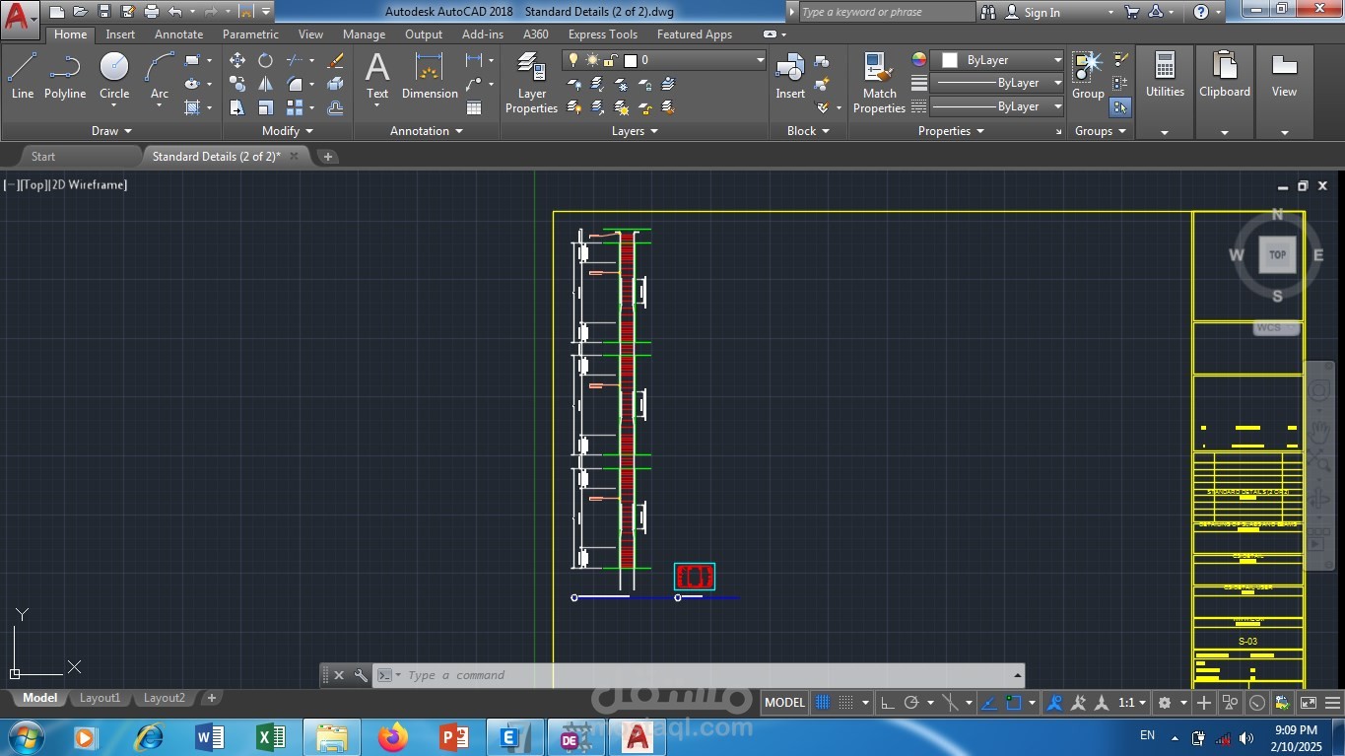Image resolution: width=1345 pixels, height=756 pixels.
Task: Open the annotation scale 1:1 dropdown
Action: (x=1131, y=703)
